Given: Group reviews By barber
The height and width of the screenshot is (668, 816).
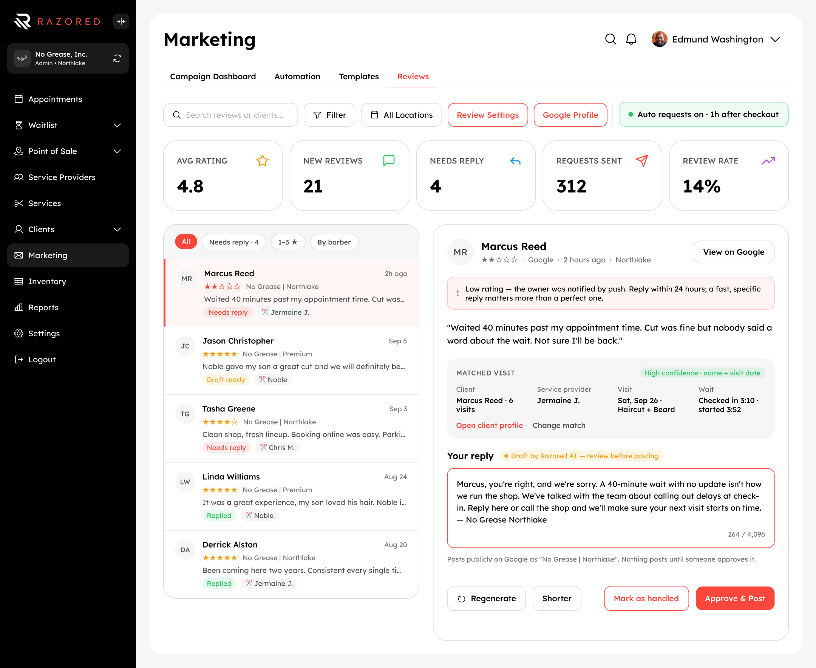Looking at the screenshot, I should click(x=334, y=242).
